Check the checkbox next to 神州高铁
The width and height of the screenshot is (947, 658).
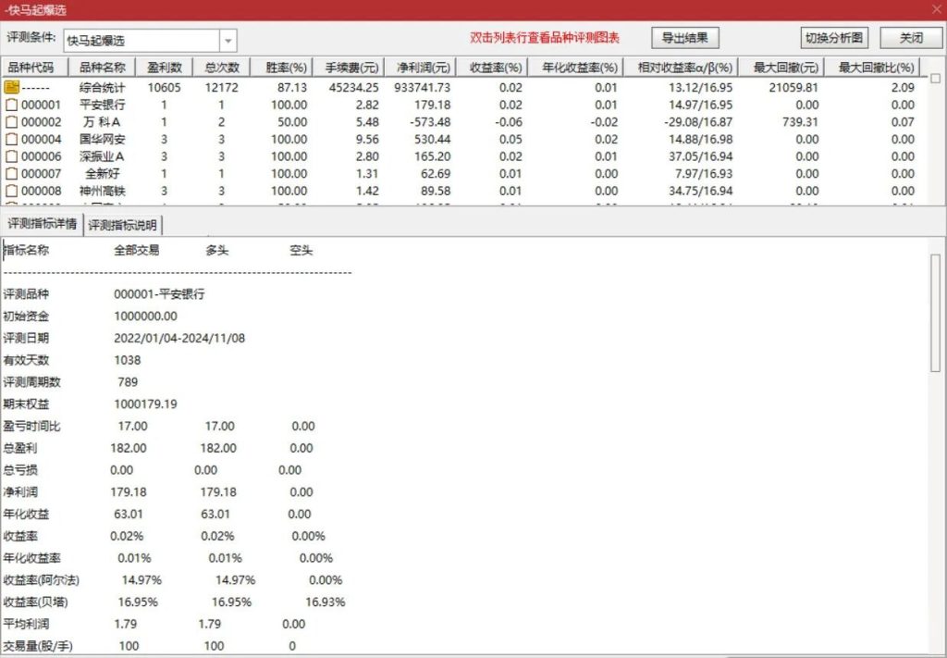13,189
